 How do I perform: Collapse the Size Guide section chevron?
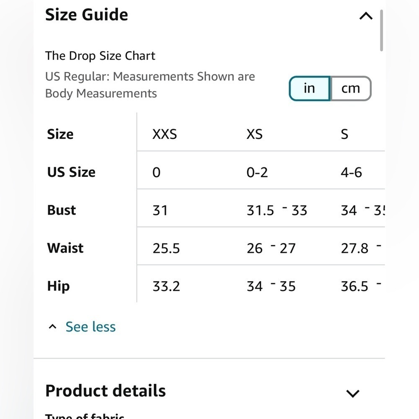point(366,16)
